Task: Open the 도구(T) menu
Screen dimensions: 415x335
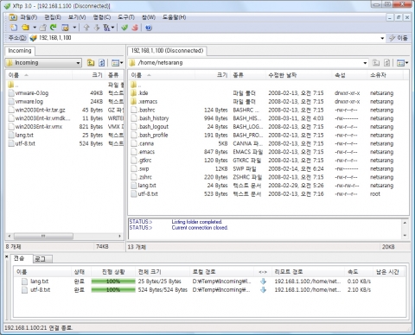Action: coord(126,17)
